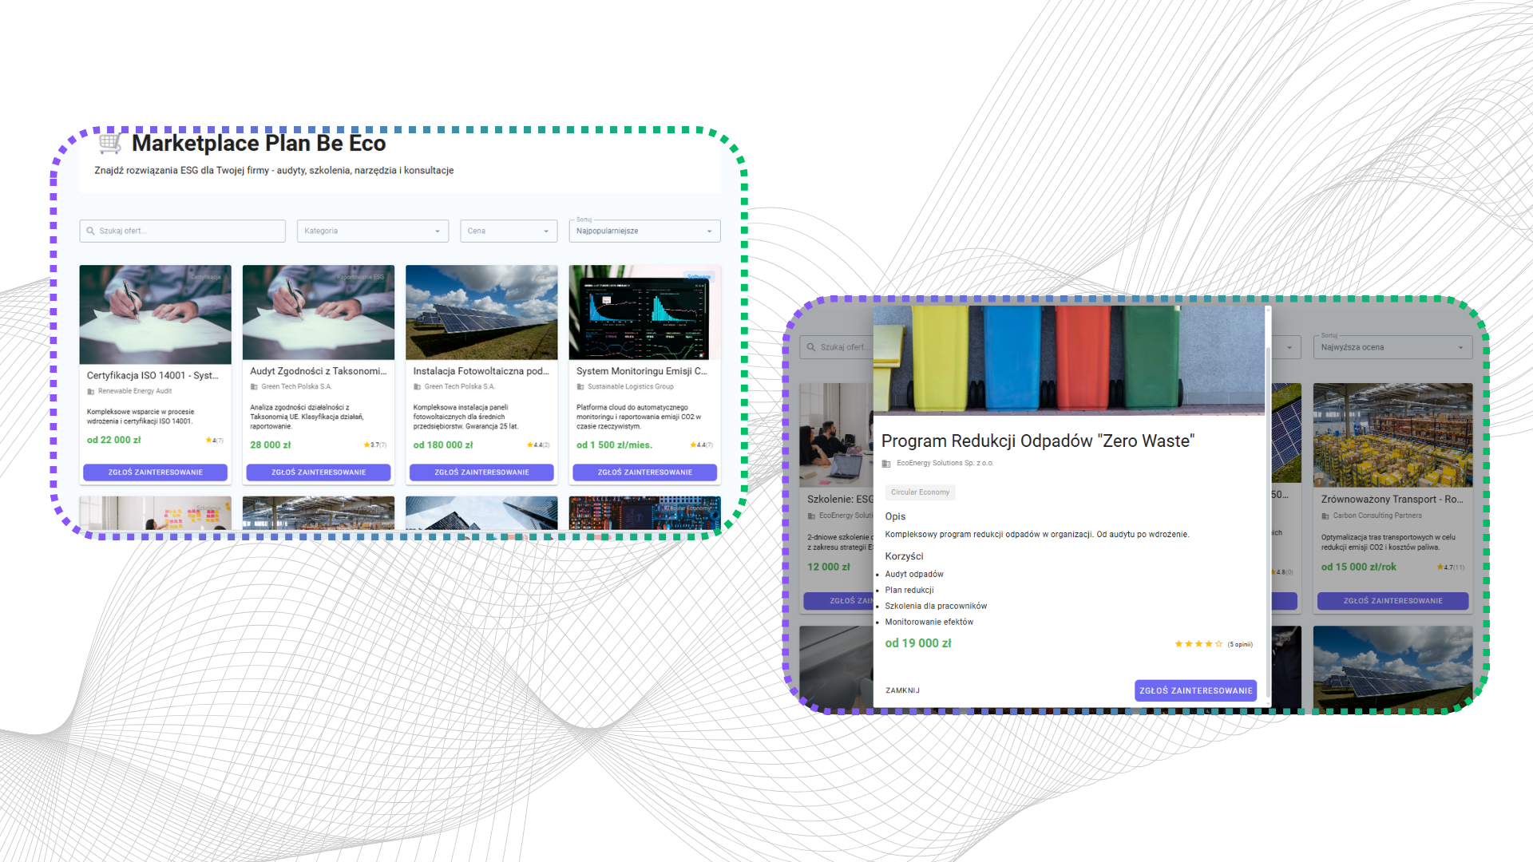The width and height of the screenshot is (1533, 862).
Task: Click the building icon next to EcoEnergy Solutions in dialog
Action: pyautogui.click(x=885, y=463)
